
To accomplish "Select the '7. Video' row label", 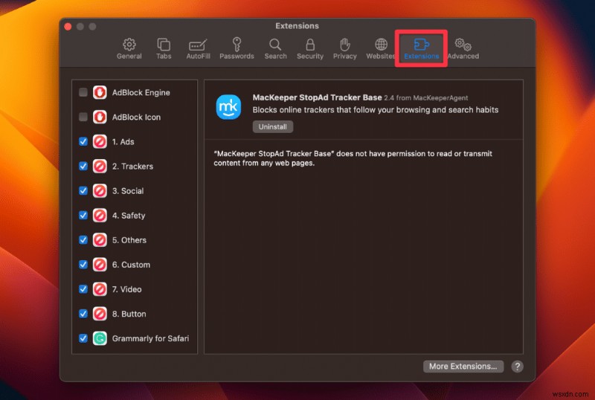I will (x=126, y=289).
